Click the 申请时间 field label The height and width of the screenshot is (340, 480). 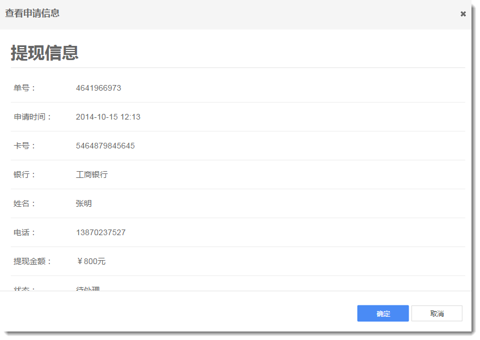click(32, 117)
